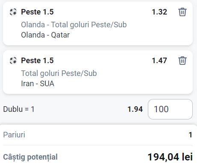Click the Total goluri Peste/Sub label for Iran match
This screenshot has width=197, height=163.
59,73
